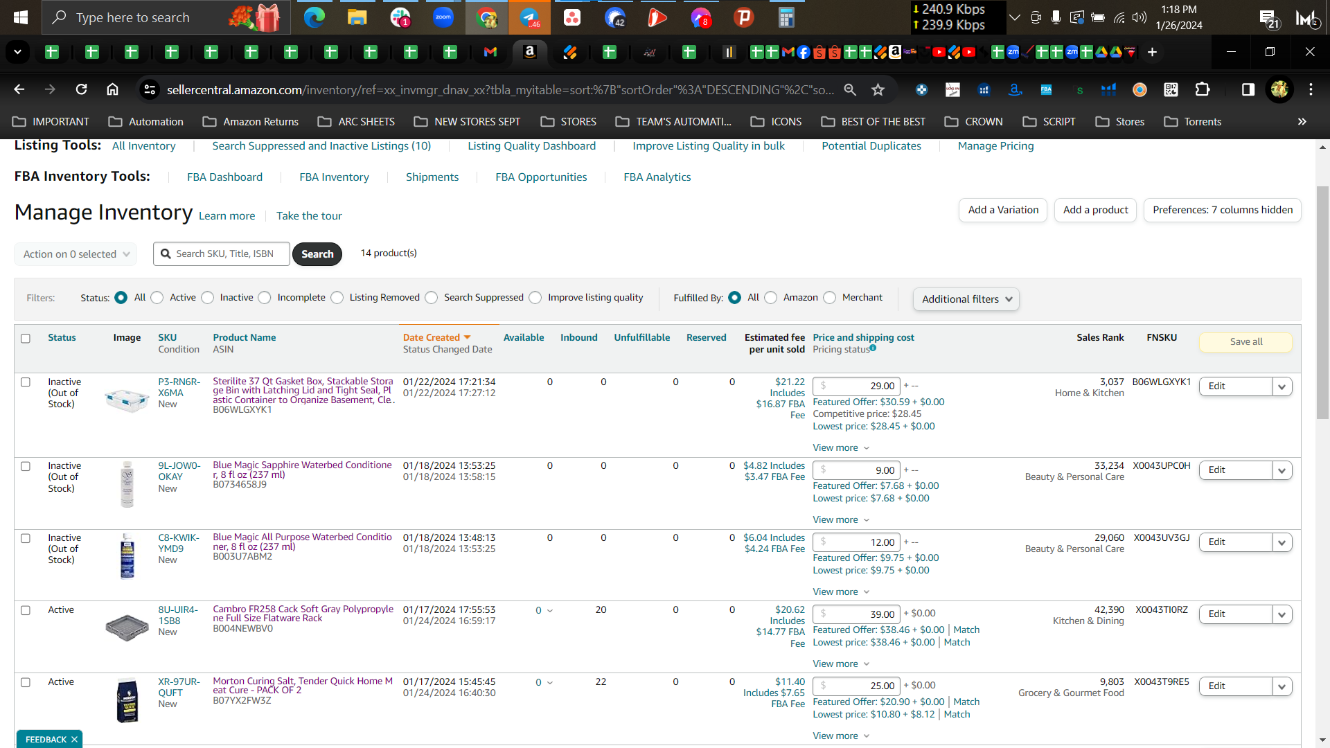1330x748 pixels.
Task: Open the Action on 0 selected dropdown
Action: tap(76, 254)
